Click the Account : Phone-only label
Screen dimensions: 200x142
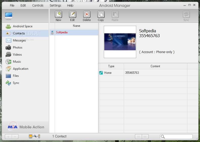[157, 52]
